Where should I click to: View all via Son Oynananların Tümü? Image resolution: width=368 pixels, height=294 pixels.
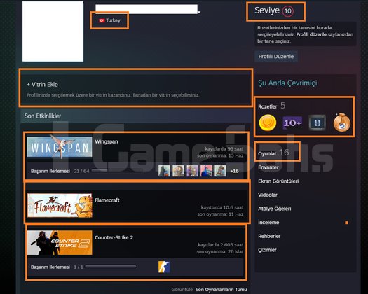point(221,290)
